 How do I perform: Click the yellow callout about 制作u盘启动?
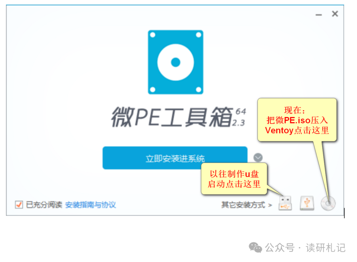234,179
